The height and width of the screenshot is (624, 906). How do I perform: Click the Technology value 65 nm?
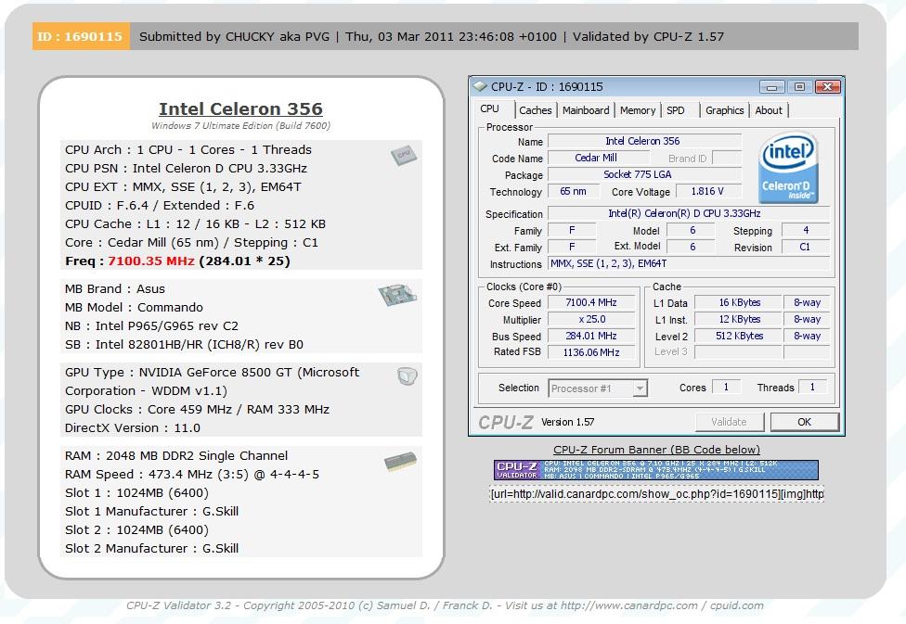(x=573, y=191)
